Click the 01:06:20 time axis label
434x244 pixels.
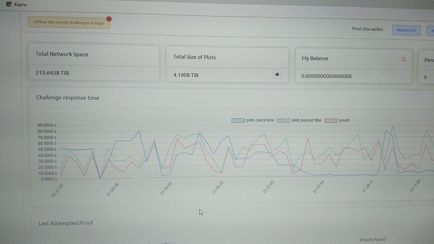(218, 187)
